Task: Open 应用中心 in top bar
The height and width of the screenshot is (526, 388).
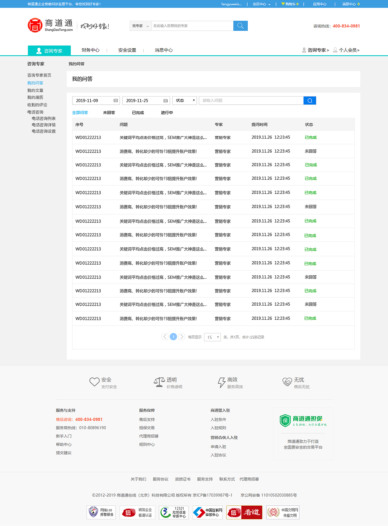Action: [x=320, y=4]
